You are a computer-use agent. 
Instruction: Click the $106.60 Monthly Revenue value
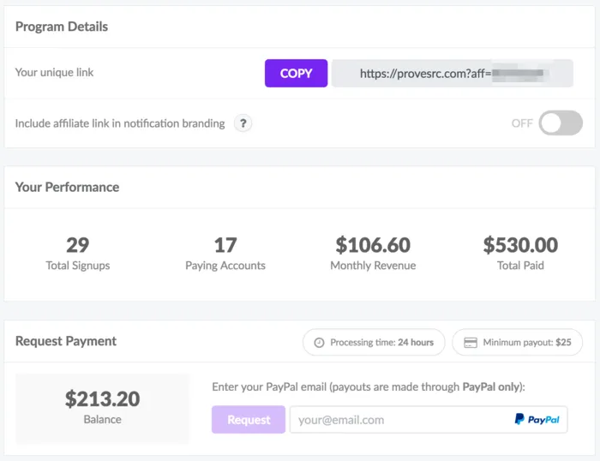[373, 245]
